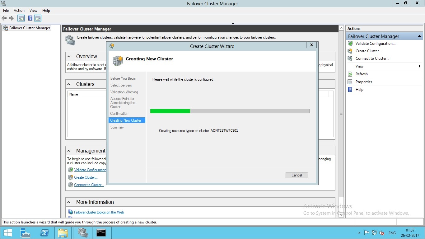Screen dimensions: 425x239
Task: Open File Explorer from the taskbar
Action: point(63,233)
